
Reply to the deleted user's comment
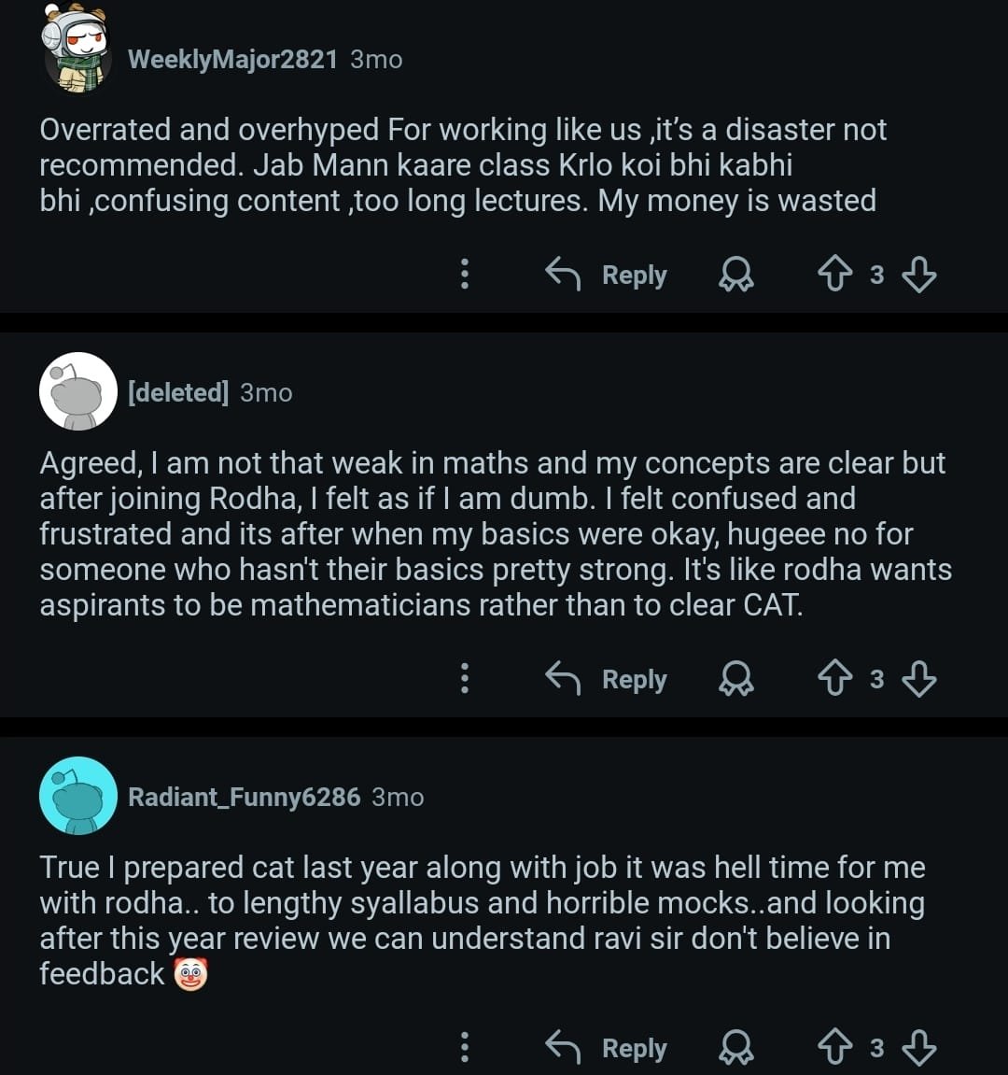607,679
